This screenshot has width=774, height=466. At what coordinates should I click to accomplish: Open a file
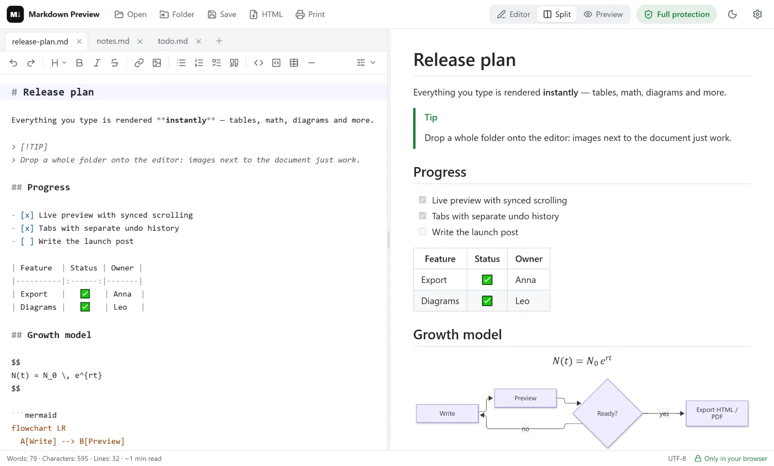131,14
